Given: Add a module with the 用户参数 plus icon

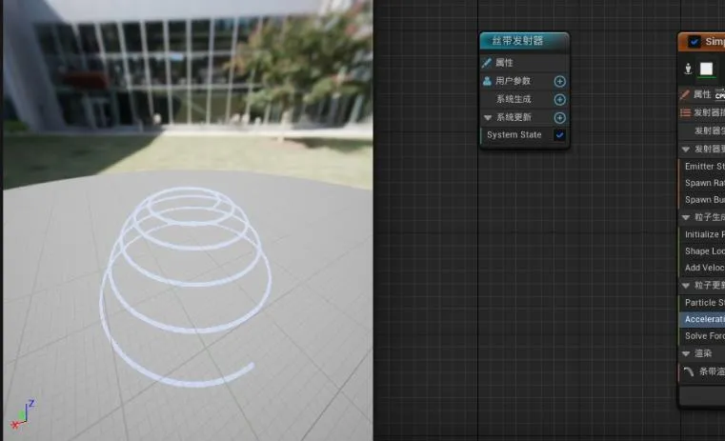Looking at the screenshot, I should (x=559, y=81).
